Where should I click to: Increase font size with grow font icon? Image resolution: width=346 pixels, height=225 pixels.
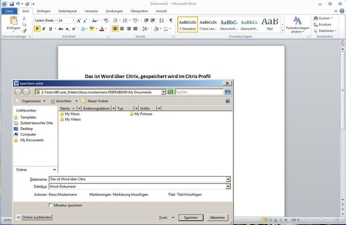click(x=79, y=20)
